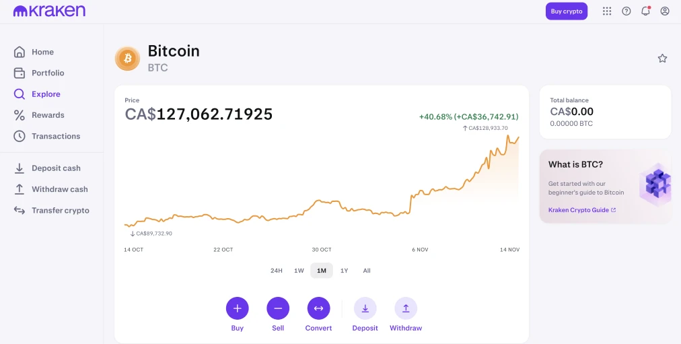681x344 pixels.
Task: Favorite Bitcoin with the star icon
Action: coord(662,58)
